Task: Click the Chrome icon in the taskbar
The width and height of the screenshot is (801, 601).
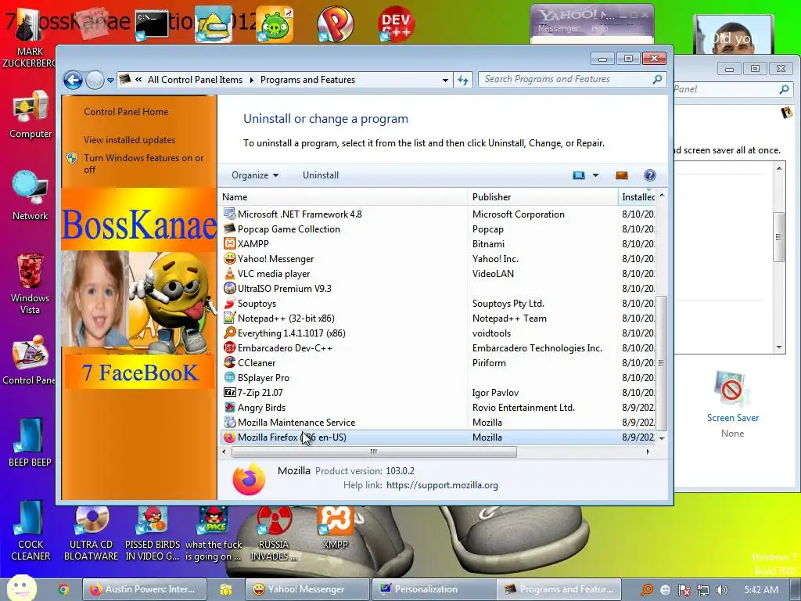Action: tap(63, 589)
